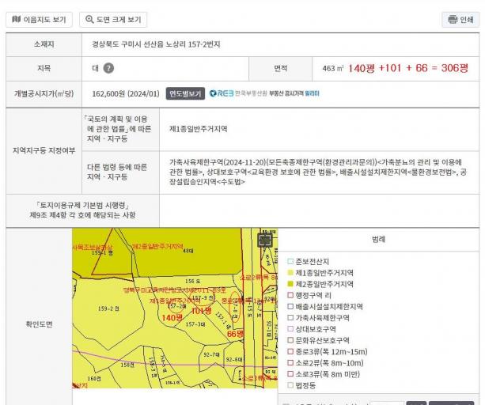Click the 소로3류(폭 8m 미만) legend label
485x405 pixels.
[328, 374]
